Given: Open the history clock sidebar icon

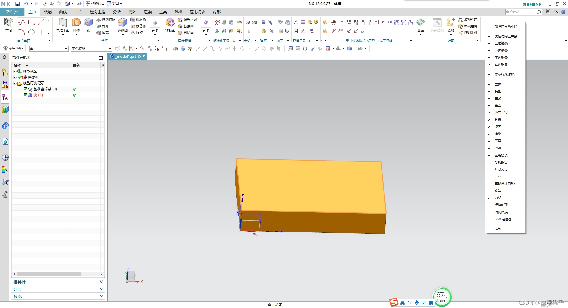Looking at the screenshot, I should (5, 157).
